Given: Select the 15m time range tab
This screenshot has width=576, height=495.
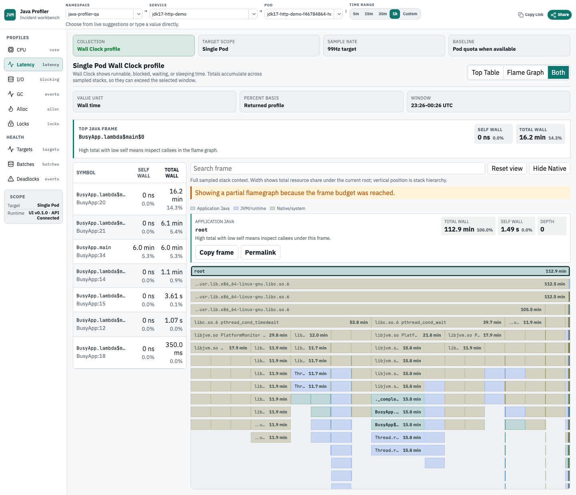Looking at the screenshot, I should (369, 14).
